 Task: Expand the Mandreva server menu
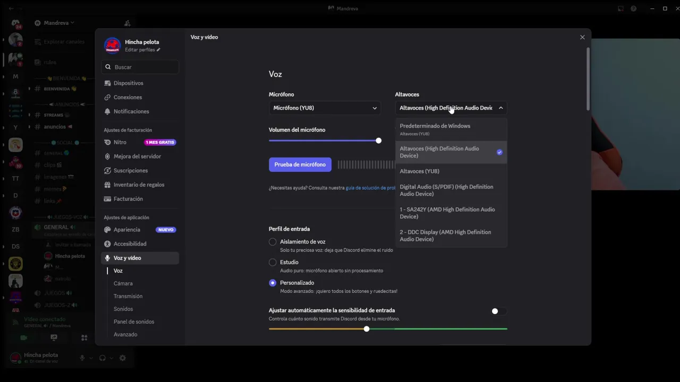click(x=58, y=23)
